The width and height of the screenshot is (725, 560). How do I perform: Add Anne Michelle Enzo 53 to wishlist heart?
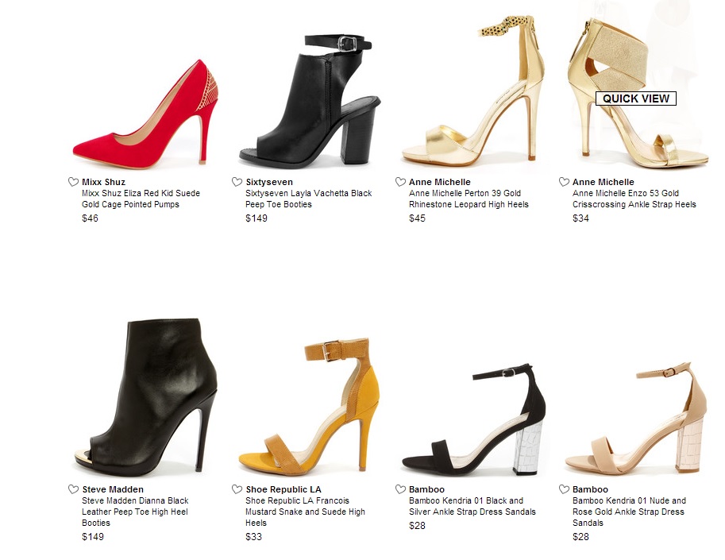click(564, 182)
